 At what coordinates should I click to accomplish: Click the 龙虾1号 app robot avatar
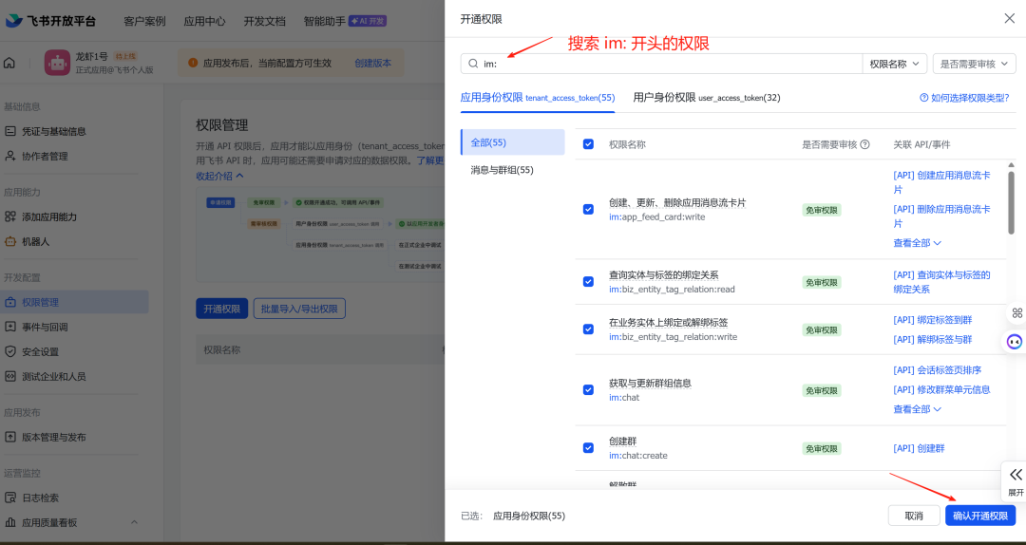pos(58,64)
